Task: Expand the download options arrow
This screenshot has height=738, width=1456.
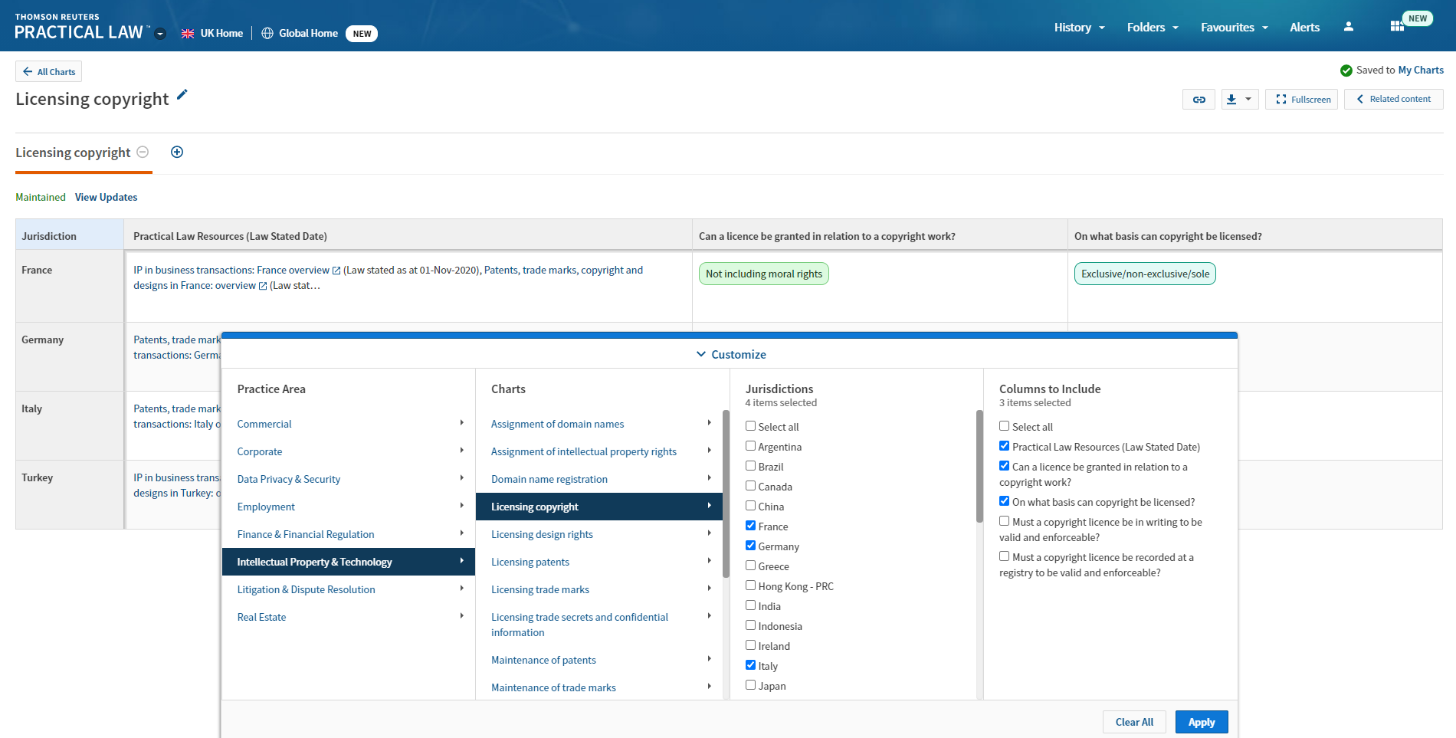Action: [x=1248, y=100]
